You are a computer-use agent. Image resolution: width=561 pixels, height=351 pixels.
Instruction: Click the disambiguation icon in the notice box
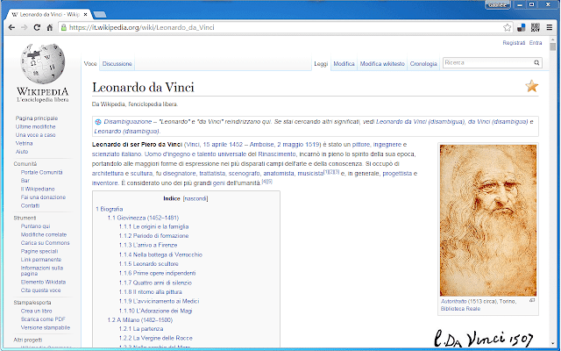[x=97, y=122]
